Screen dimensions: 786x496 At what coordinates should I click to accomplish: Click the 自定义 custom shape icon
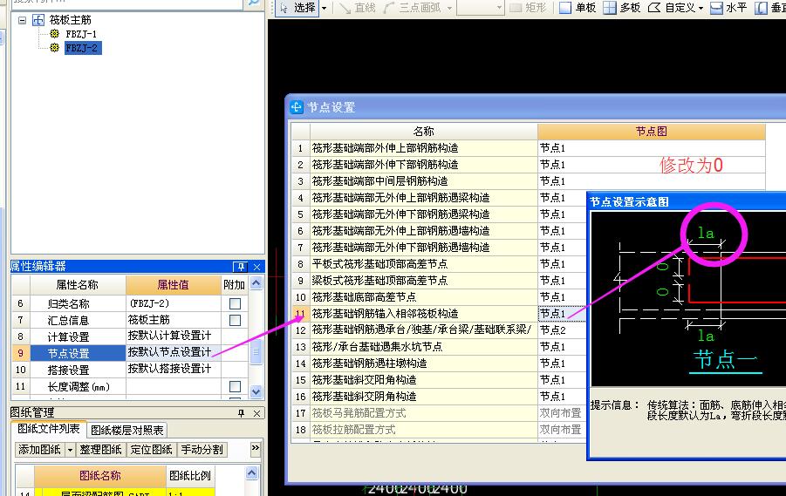click(654, 8)
